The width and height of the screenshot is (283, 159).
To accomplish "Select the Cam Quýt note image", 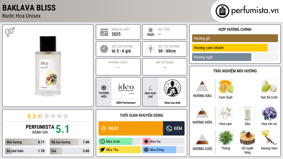I will point(226,87).
